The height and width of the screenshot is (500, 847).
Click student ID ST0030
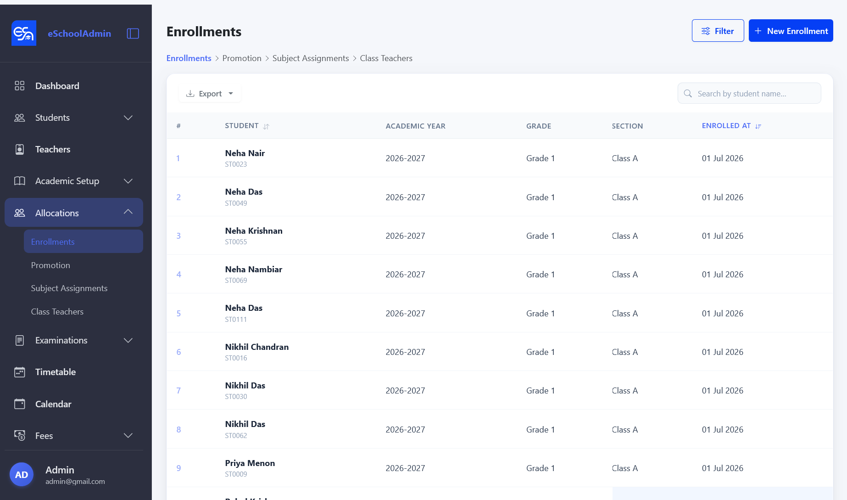coord(236,397)
